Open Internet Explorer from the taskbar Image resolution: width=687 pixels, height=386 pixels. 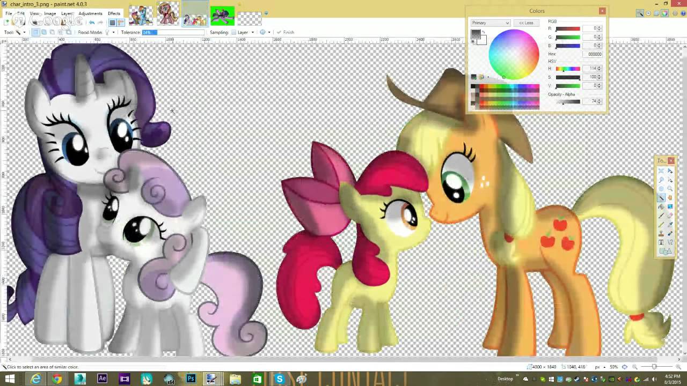point(35,379)
